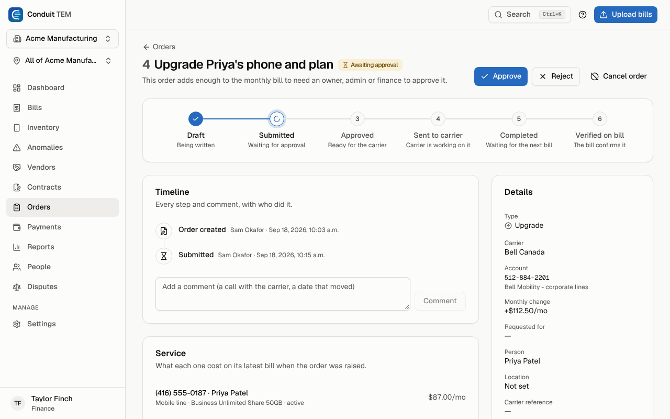The height and width of the screenshot is (419, 670).
Task: Click the Conduit TEM logo icon
Action: pyautogui.click(x=16, y=15)
